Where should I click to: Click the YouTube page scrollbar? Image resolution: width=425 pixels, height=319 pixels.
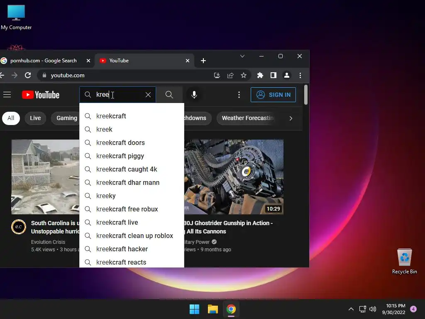click(x=306, y=95)
